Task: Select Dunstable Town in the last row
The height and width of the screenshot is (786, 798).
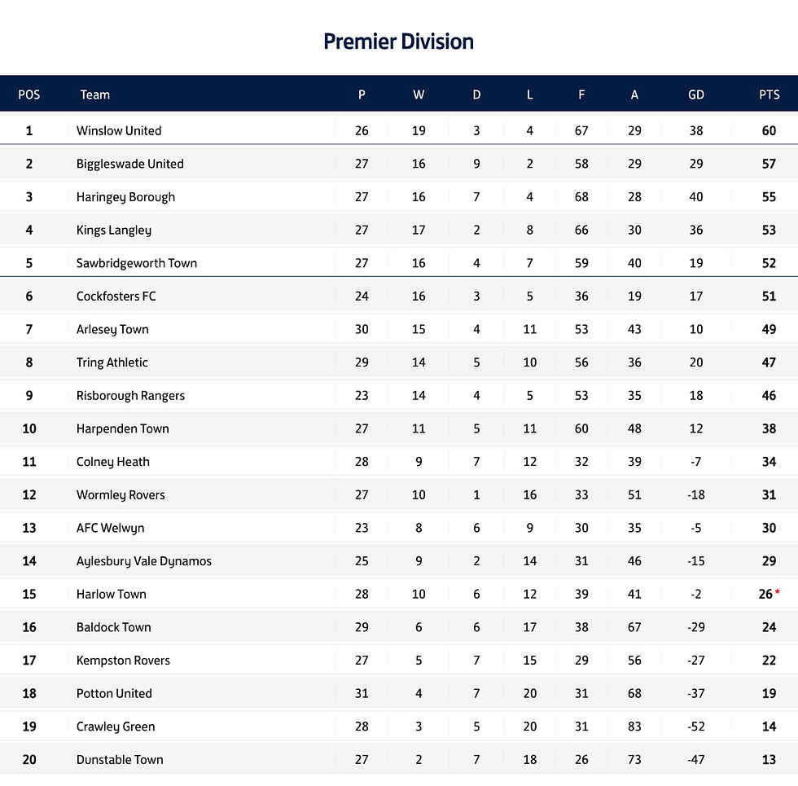Action: click(120, 760)
